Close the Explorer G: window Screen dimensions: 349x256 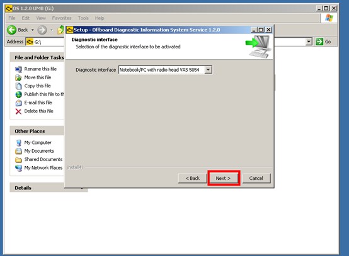[334, 8]
